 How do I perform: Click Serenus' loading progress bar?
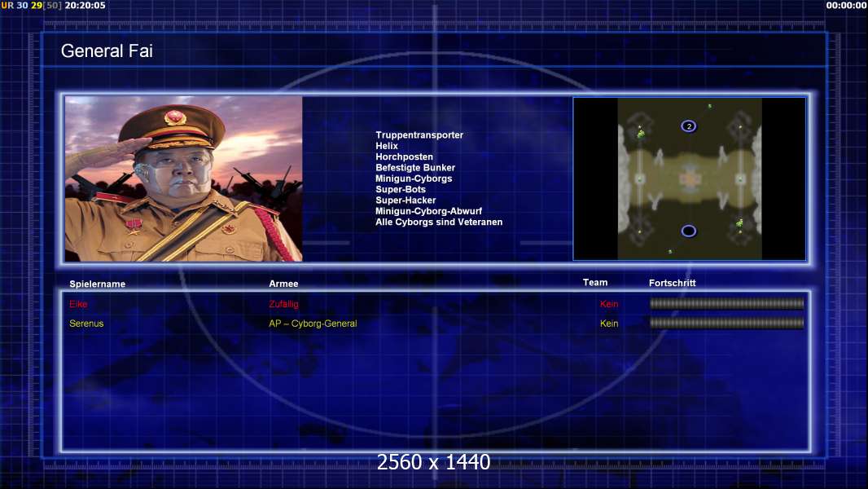(x=727, y=324)
